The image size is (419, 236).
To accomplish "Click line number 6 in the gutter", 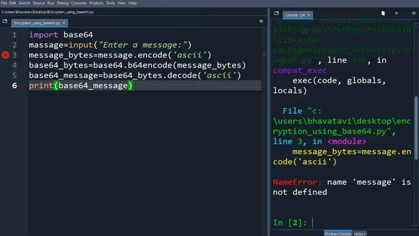I will pyautogui.click(x=14, y=86).
